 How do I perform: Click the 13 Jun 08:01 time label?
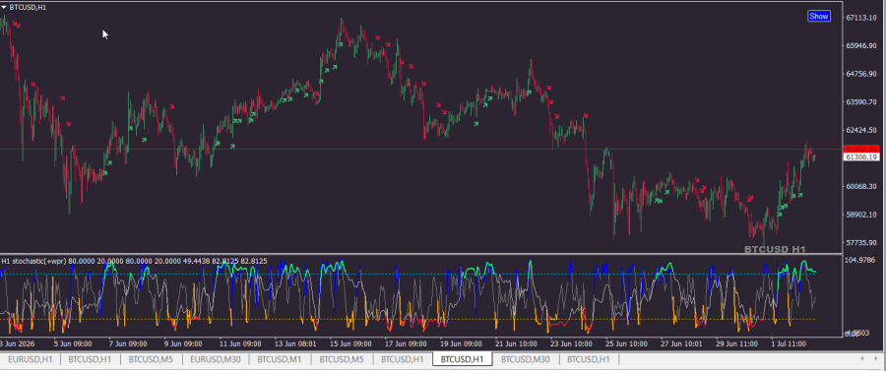pos(295,343)
